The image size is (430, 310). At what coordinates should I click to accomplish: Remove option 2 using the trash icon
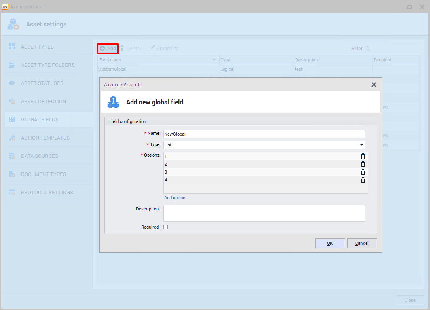pos(363,164)
